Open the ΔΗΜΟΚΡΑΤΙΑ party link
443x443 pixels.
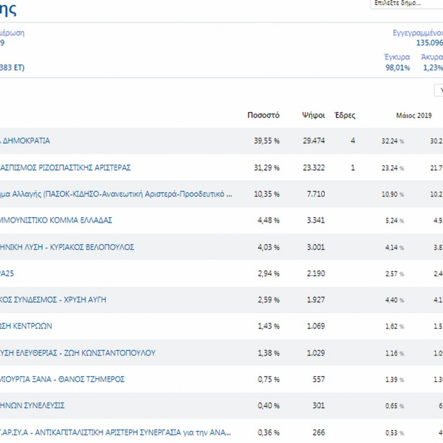tap(25, 140)
